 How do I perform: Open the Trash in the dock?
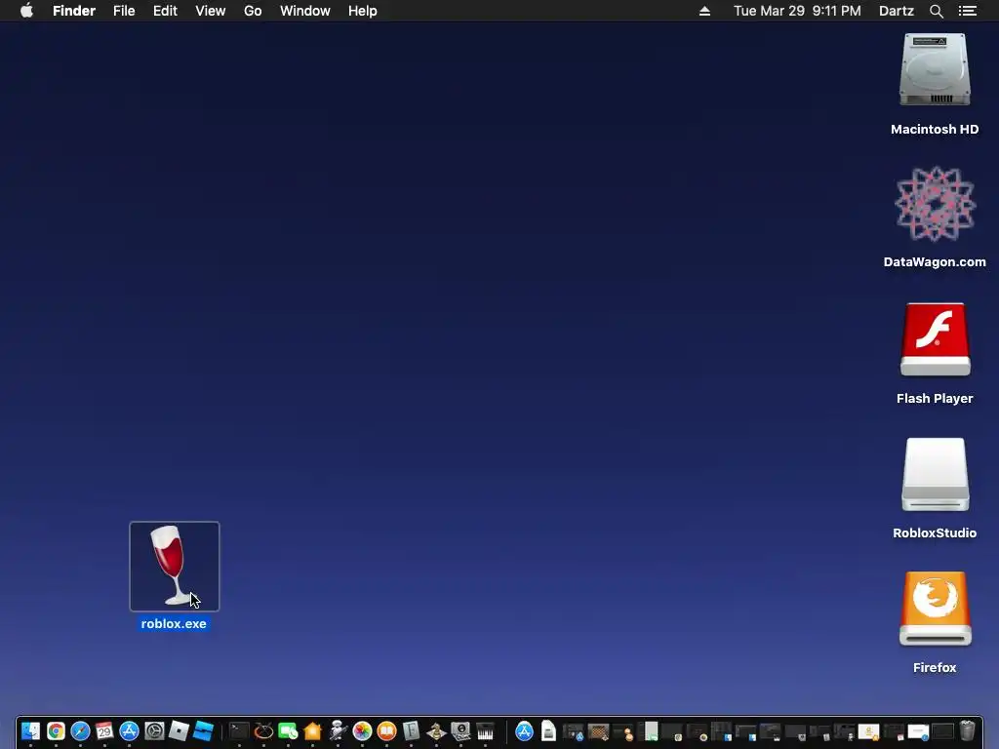click(967, 730)
